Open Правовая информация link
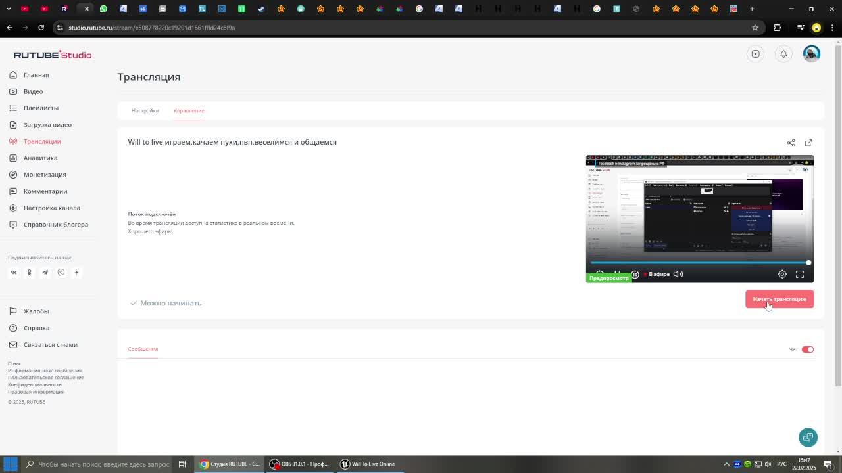The image size is (842, 473). tap(36, 392)
